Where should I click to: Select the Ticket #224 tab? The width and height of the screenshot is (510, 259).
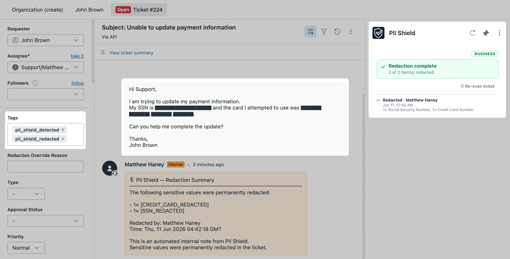pos(139,10)
